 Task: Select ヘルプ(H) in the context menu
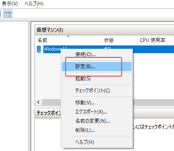pos(97,142)
